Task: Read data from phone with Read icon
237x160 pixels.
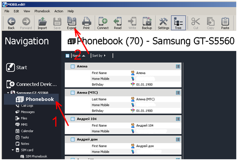Action: click(x=118, y=23)
